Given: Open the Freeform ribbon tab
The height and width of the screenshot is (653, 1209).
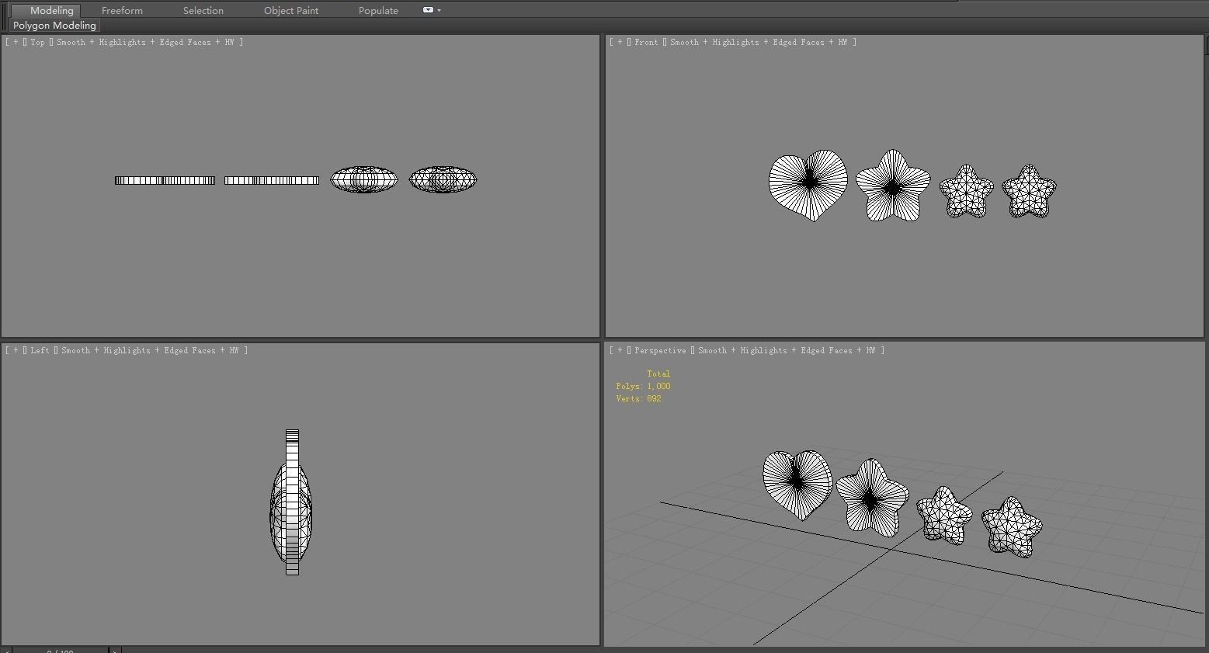Looking at the screenshot, I should (122, 10).
